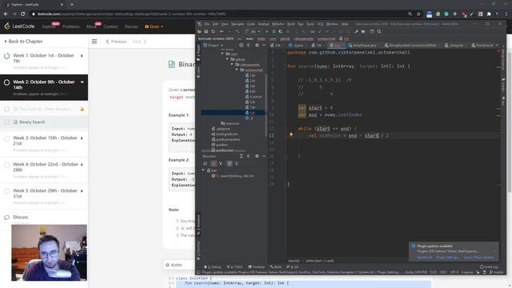Click the Debug bug icon in IntelliJ toolbar
512x288 pixels.
click(274, 32)
